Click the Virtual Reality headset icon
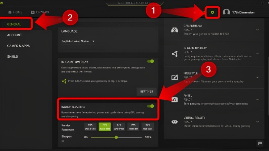269x151 pixels. point(175,122)
